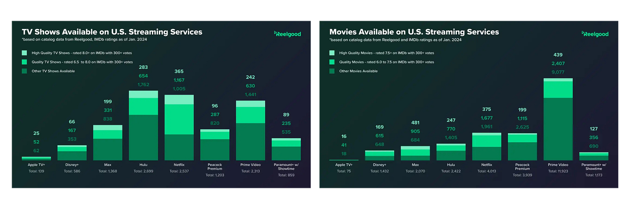
Task: Click the value '169' above Disney+ Movies bar
Action: tap(379, 127)
